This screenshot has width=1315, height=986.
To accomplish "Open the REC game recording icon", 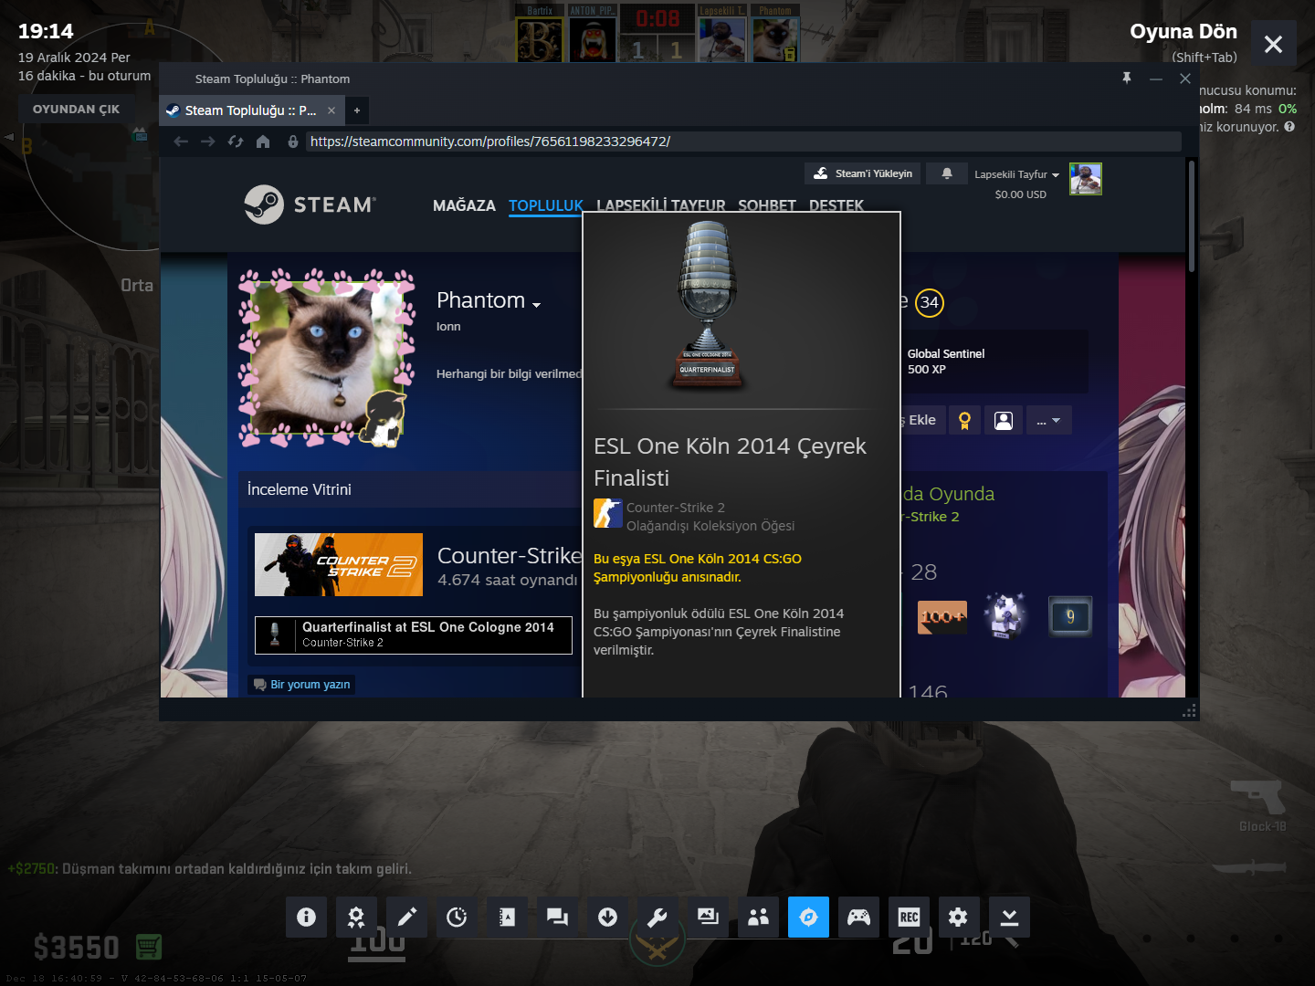I will click(x=909, y=917).
